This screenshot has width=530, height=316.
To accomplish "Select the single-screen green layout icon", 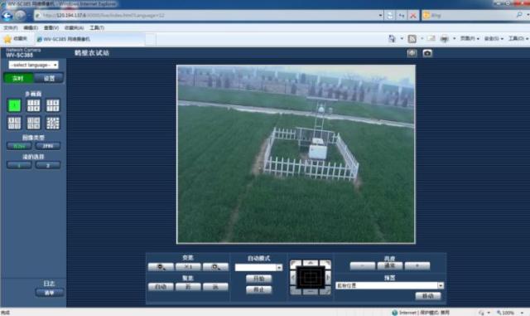I will pos(14,105).
